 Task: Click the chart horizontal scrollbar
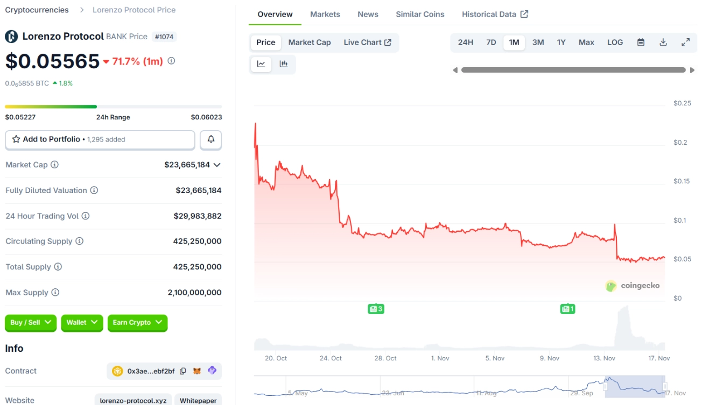coord(573,70)
